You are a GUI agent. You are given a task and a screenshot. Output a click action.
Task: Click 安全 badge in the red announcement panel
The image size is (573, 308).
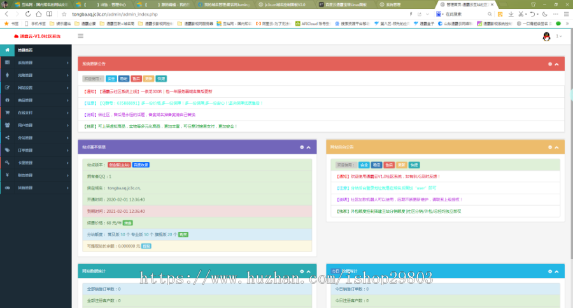pyautogui.click(x=111, y=78)
